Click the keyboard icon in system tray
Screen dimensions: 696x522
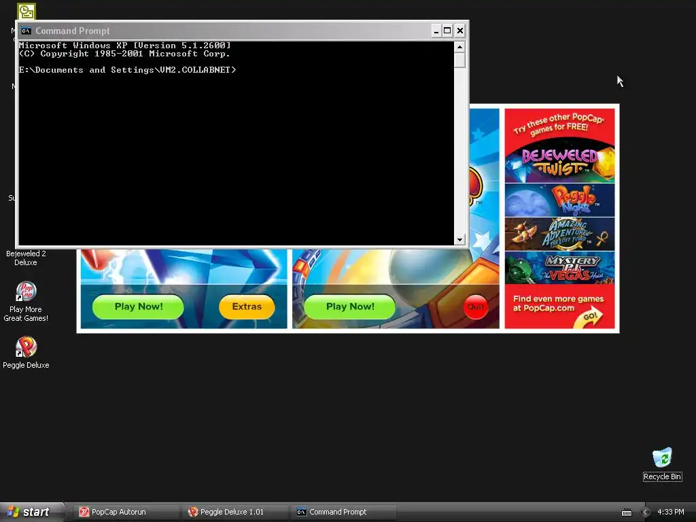tap(626, 512)
